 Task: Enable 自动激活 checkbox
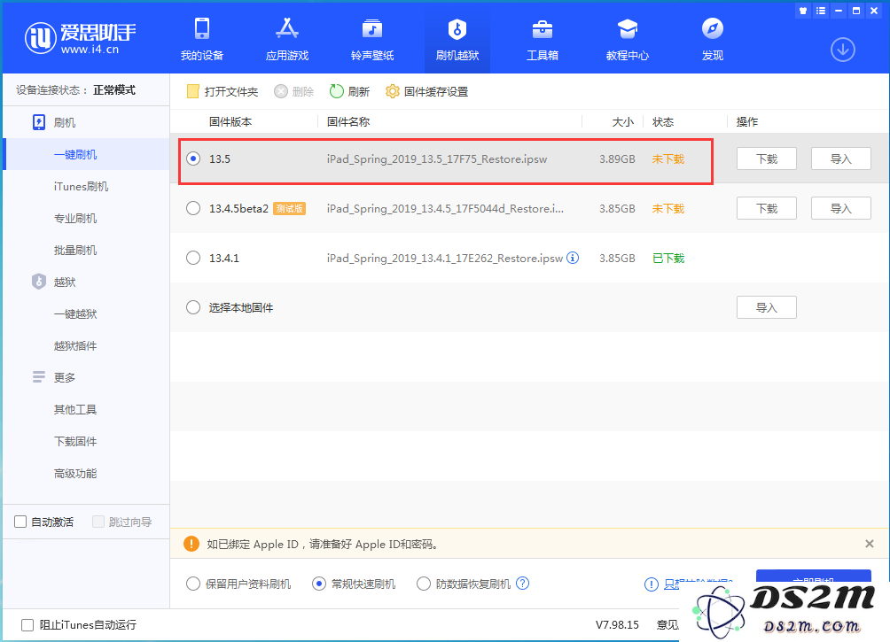[x=20, y=522]
